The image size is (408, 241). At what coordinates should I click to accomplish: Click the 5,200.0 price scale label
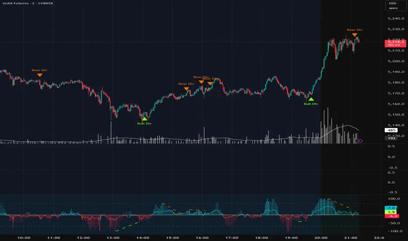(396, 61)
